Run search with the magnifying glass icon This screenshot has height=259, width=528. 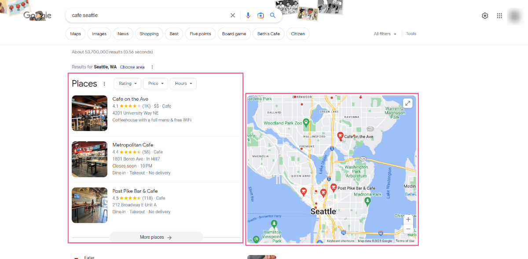tap(273, 15)
